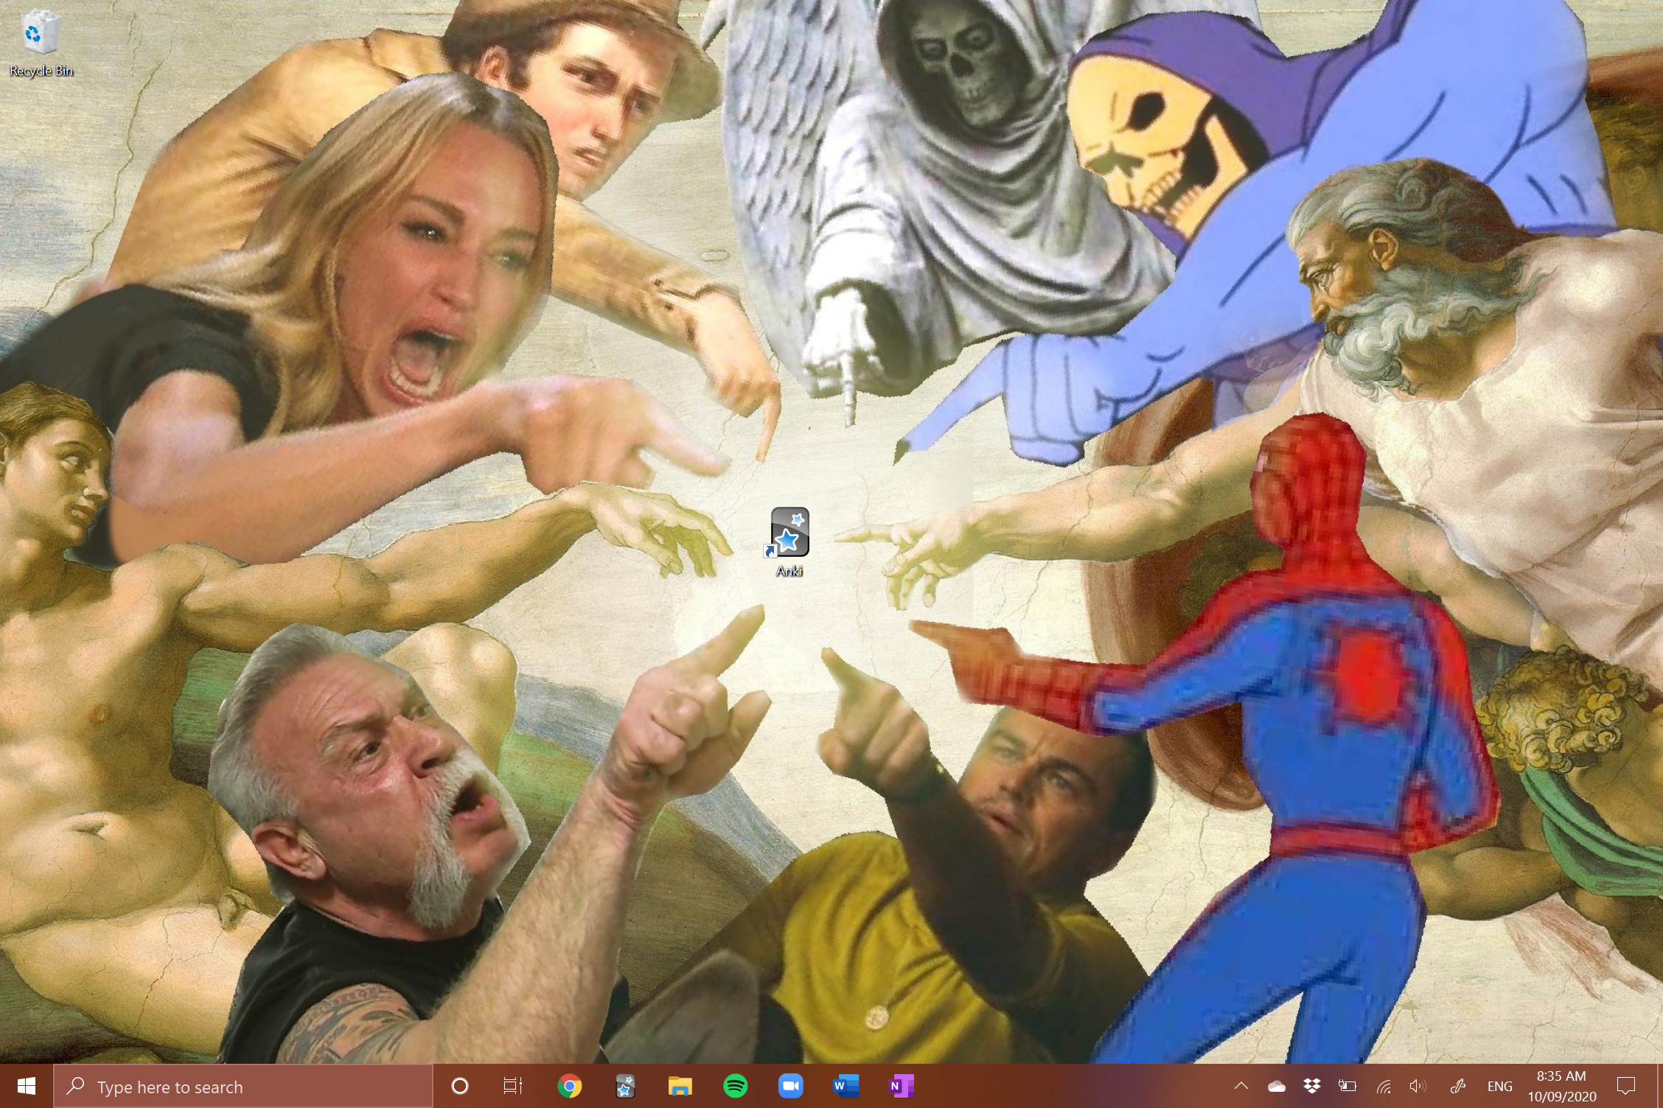
Task: Click the 'Type here to search' box
Action: (x=243, y=1086)
